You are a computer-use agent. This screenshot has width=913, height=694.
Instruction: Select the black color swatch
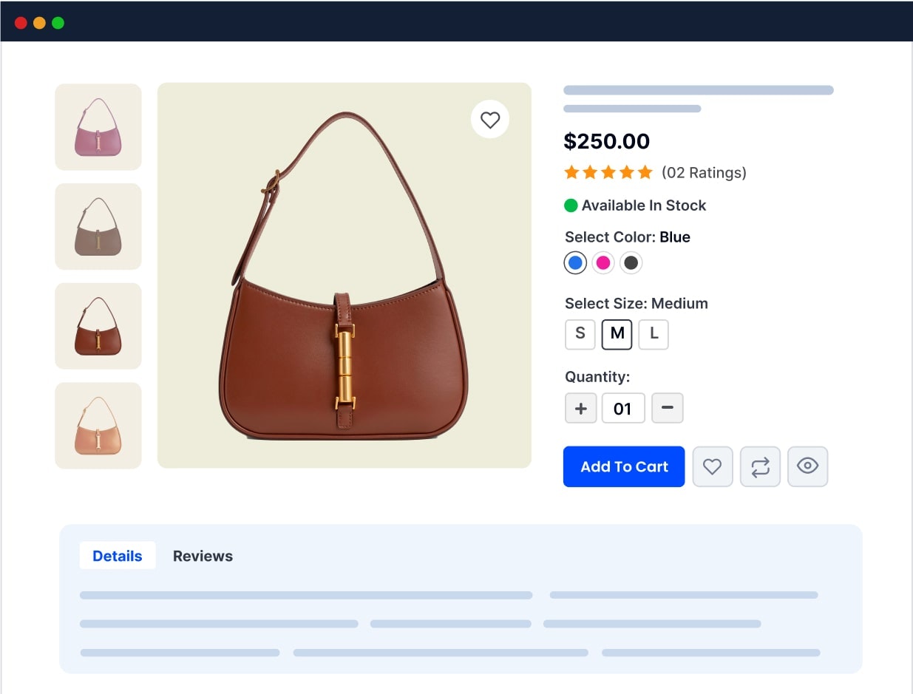[x=631, y=262]
